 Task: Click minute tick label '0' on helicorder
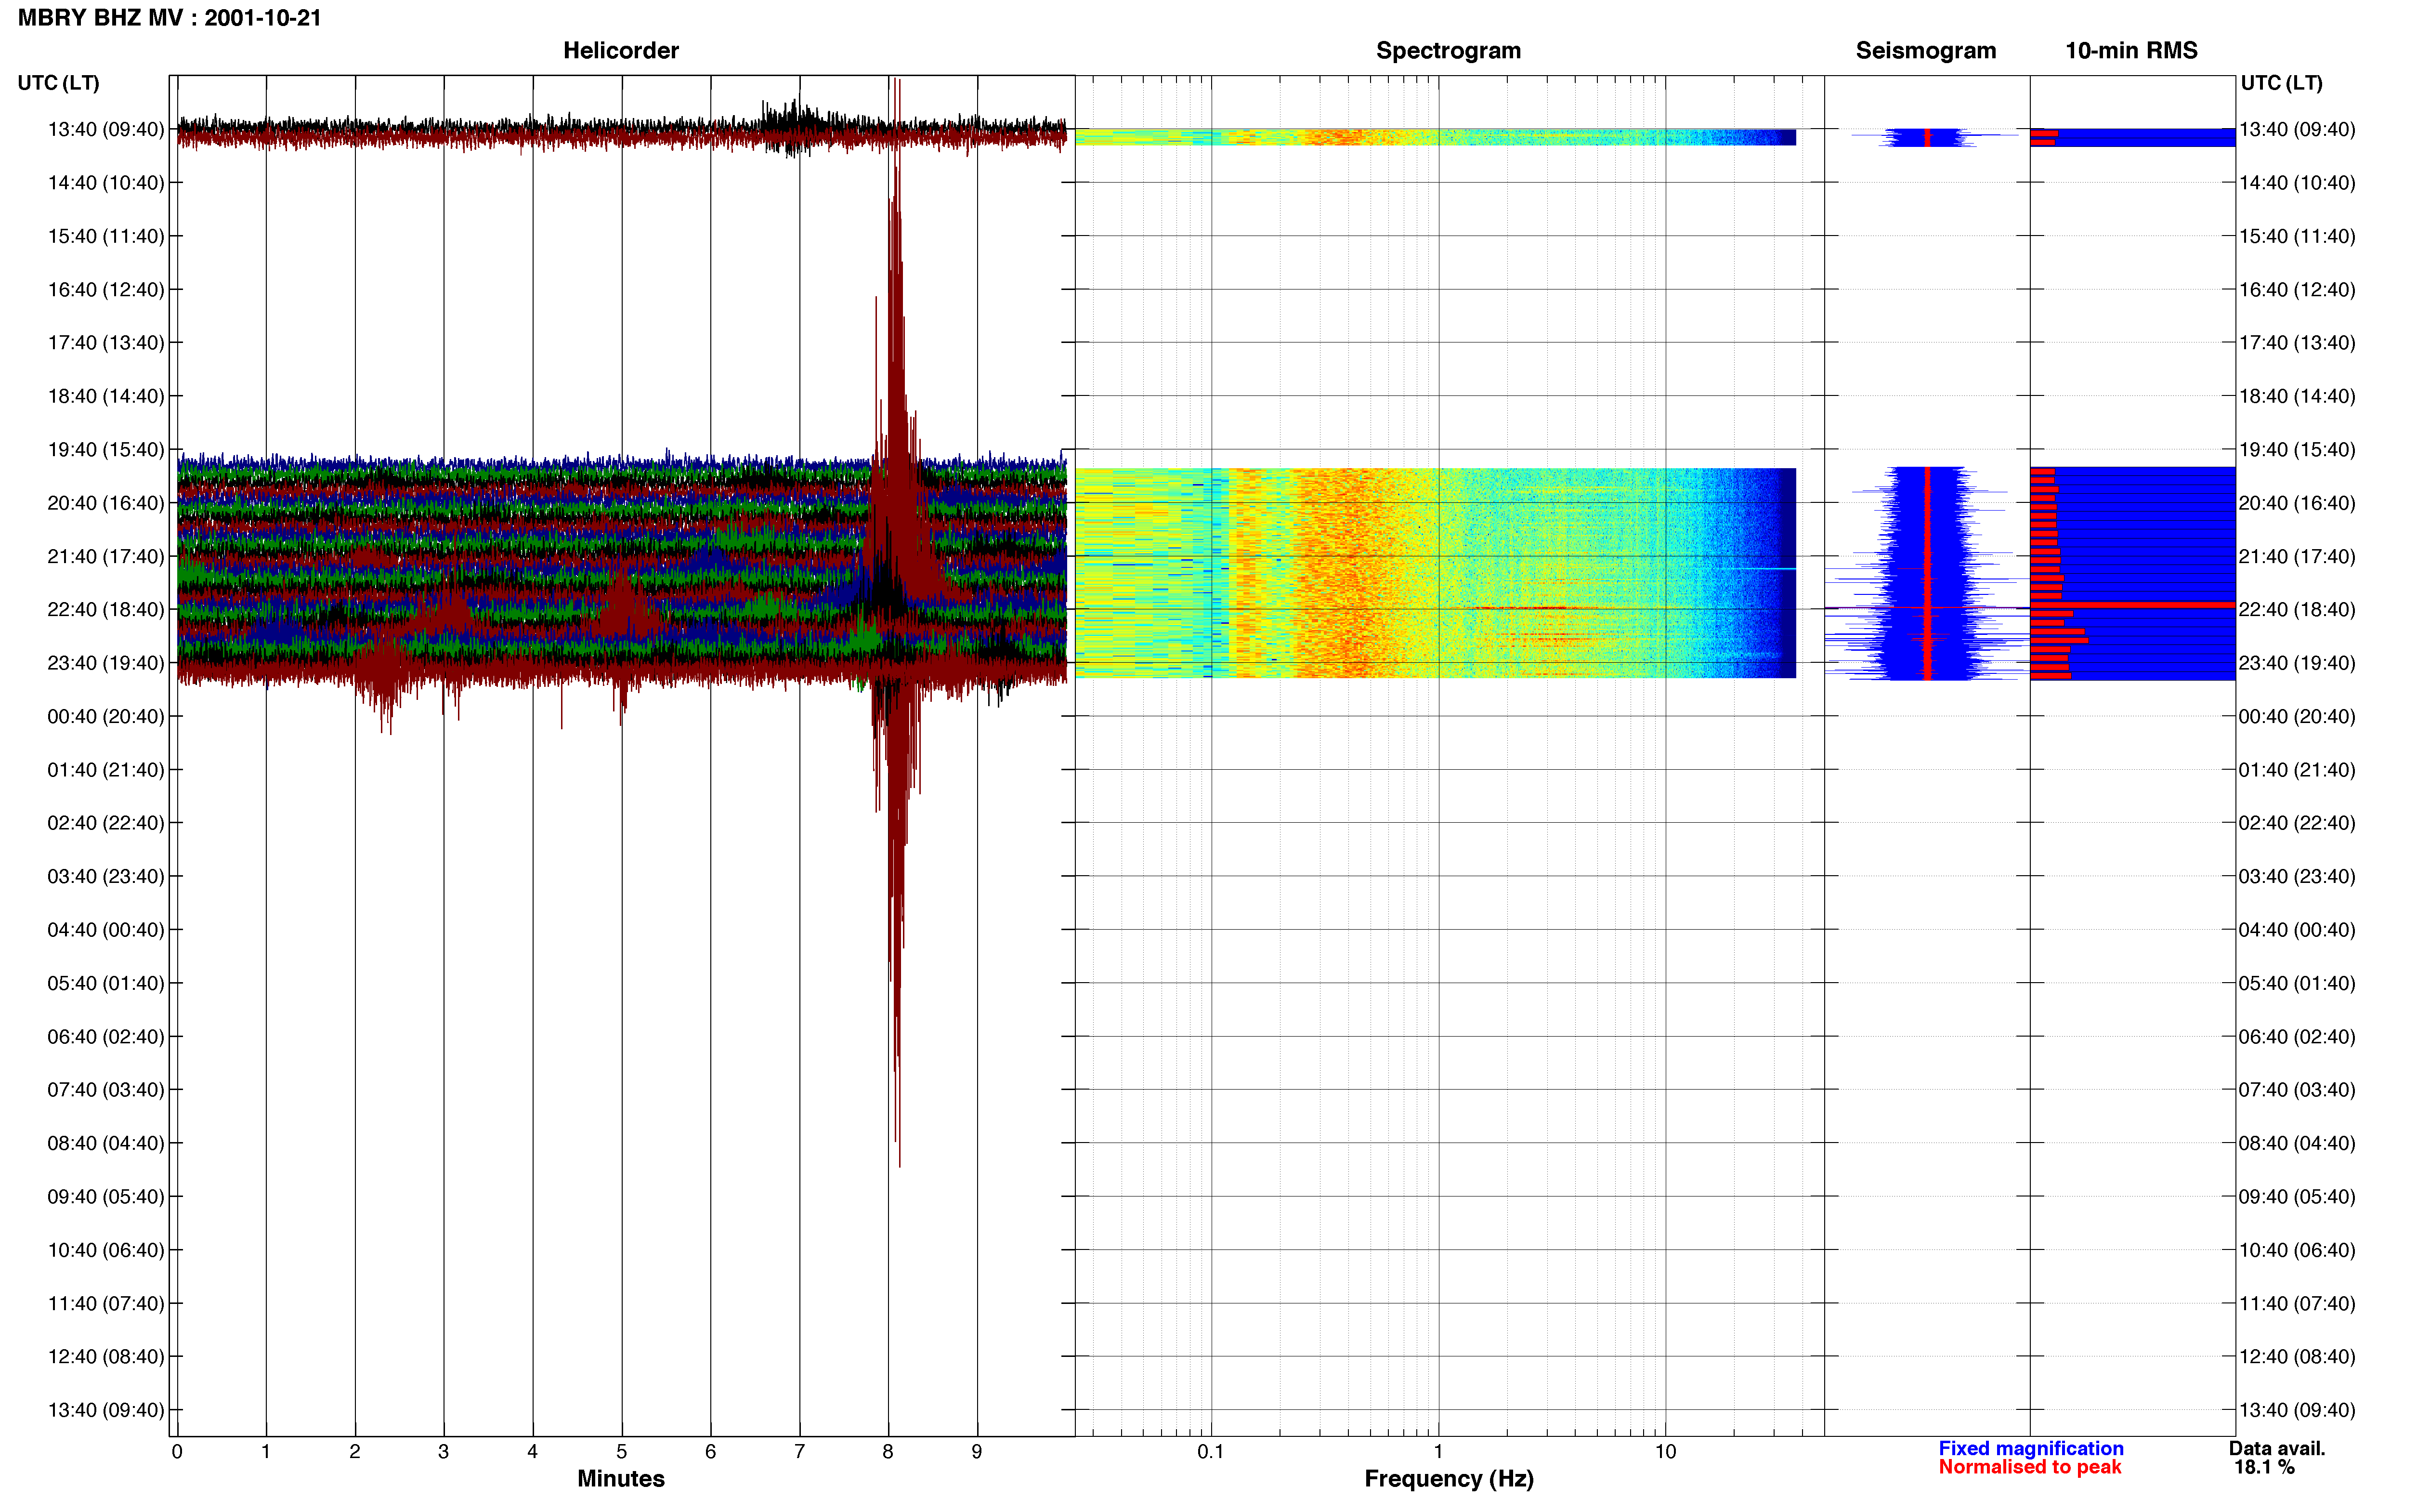point(177,1452)
